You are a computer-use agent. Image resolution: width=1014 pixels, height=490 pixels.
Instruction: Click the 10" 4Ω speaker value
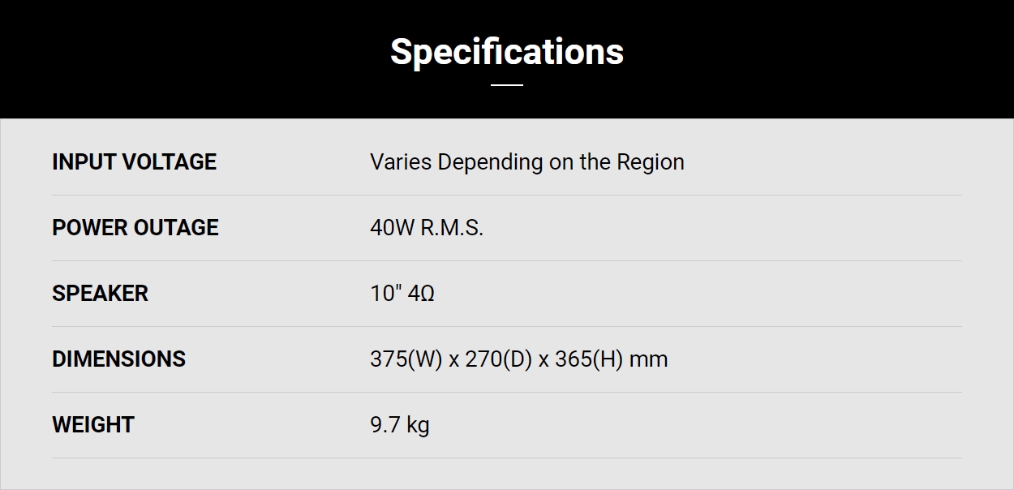[x=402, y=293]
